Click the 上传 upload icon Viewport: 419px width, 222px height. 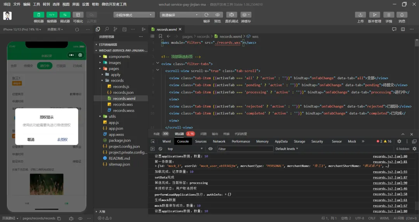point(360,15)
